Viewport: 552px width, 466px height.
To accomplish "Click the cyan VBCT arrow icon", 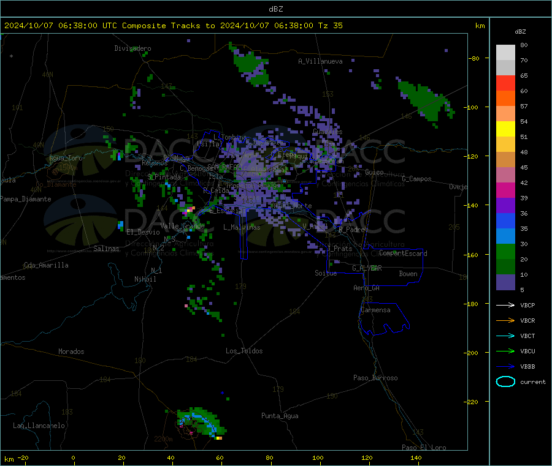I will [x=505, y=336].
